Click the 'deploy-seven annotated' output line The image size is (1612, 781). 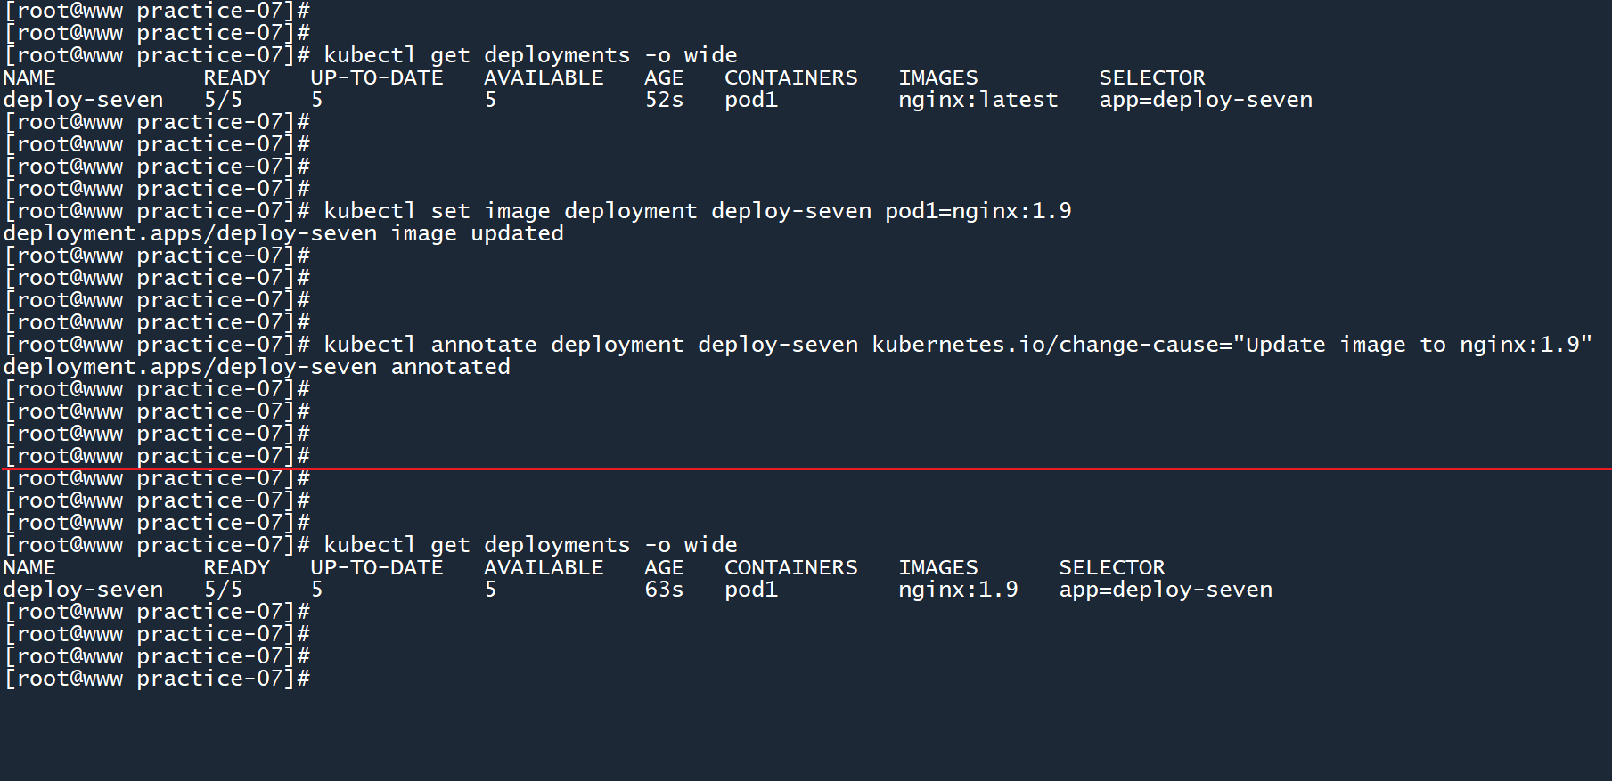(x=257, y=367)
